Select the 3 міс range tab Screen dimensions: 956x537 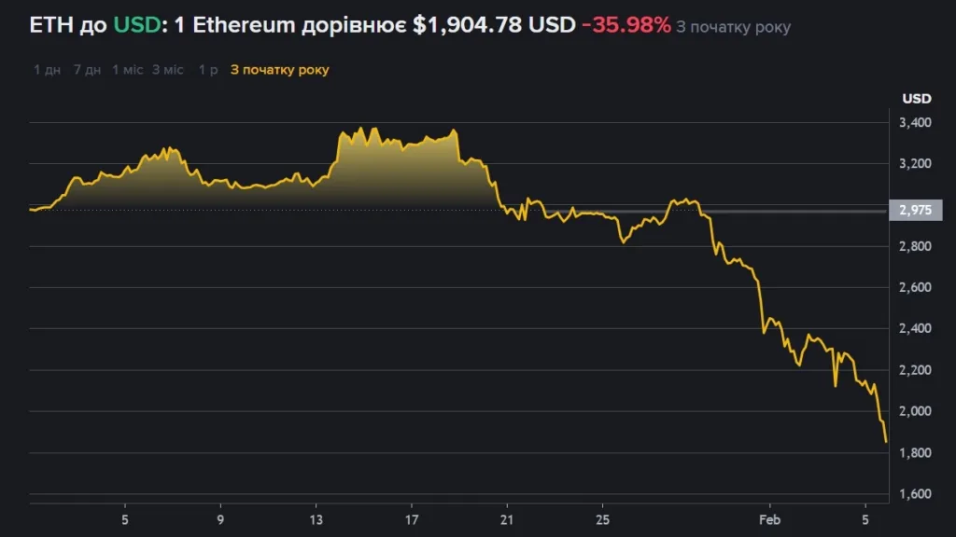coord(168,70)
